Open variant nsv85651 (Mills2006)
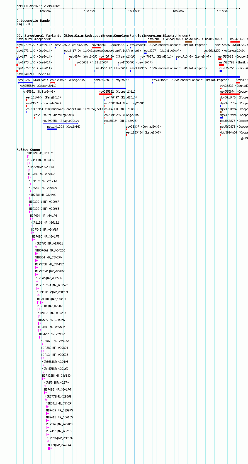This screenshot has width=248, height=464. pos(91,62)
